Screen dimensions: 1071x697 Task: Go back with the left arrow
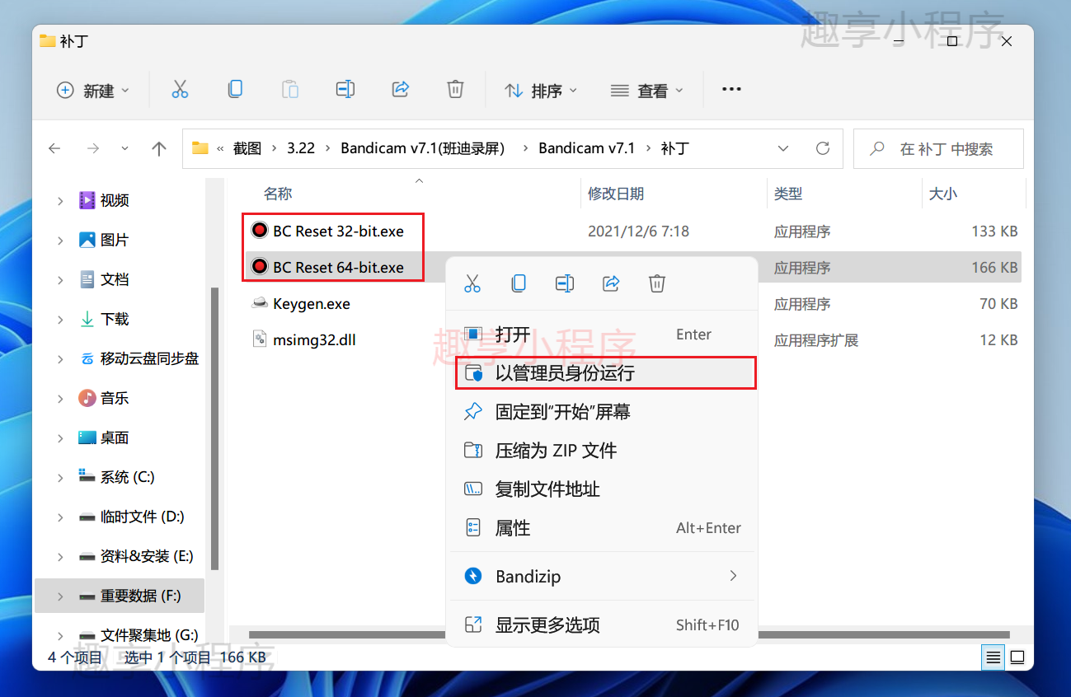(54, 149)
